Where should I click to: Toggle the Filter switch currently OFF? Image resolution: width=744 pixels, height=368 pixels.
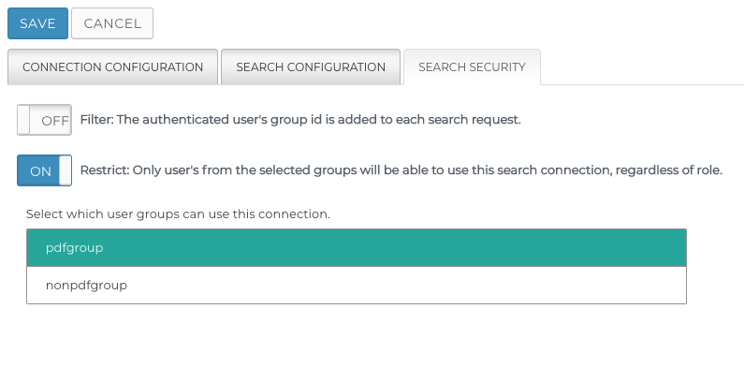45,120
